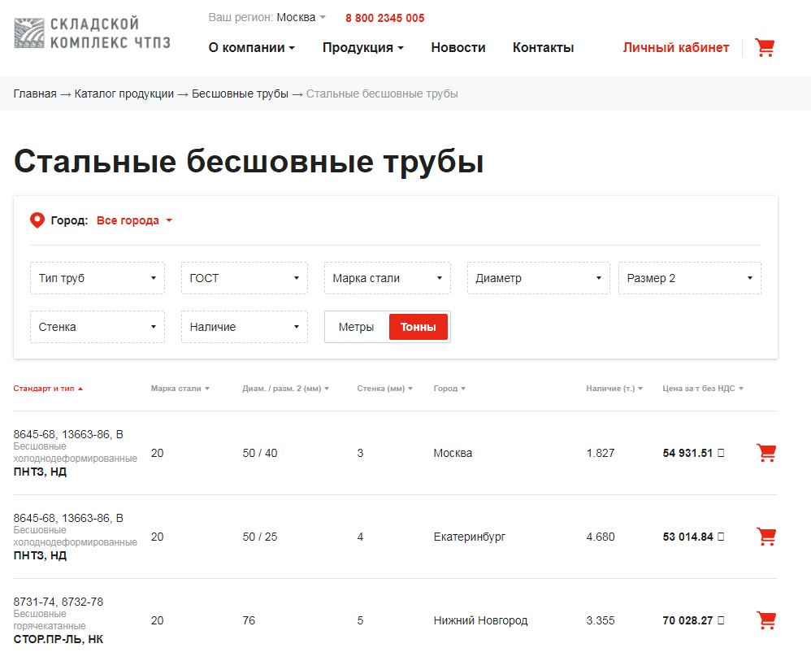Open the О компании menu
Viewport: 811px width, 661px height.
point(251,48)
